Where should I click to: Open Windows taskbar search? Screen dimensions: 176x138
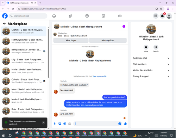(10, 136)
